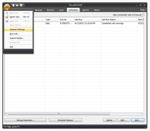Click the new document icon in quick toolbar
This screenshot has height=131, width=150.
pos(13,5)
